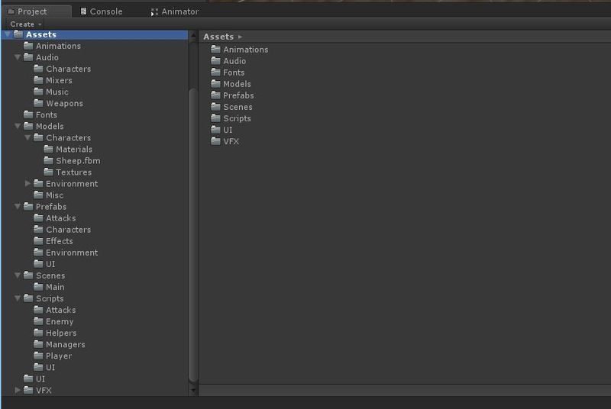Viewport: 611px width, 409px height.
Task: Select Scripts label in right pane
Action: click(237, 118)
